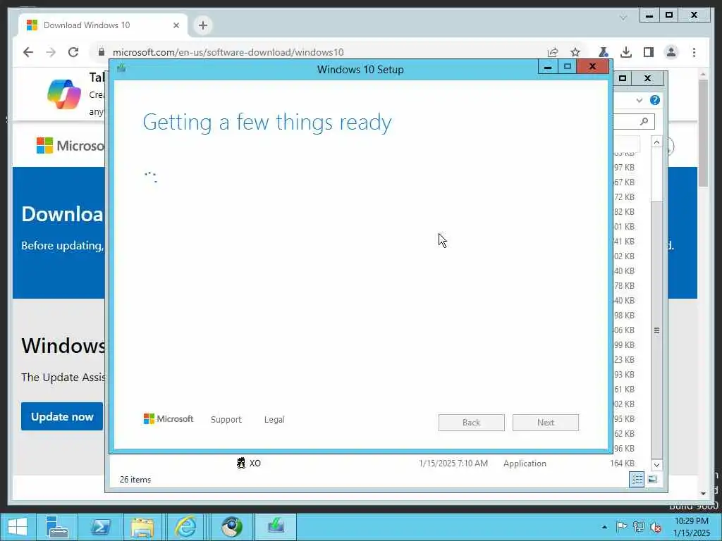
Task: Switch to Windows Setup taskbar icon
Action: [x=276, y=527]
